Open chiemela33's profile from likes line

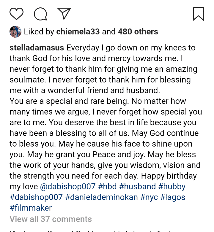[x=78, y=32]
